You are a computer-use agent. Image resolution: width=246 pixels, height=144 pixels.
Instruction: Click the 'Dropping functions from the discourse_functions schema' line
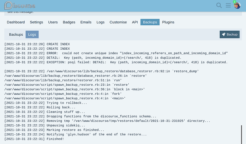point(80,116)
